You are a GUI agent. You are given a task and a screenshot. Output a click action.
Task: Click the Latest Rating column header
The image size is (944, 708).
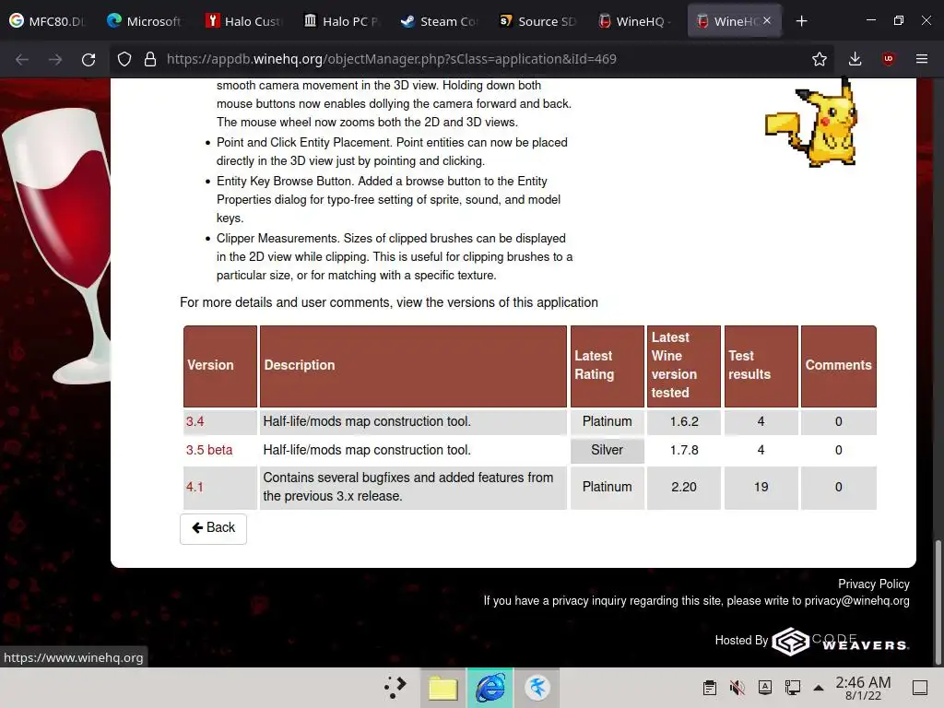pos(607,366)
